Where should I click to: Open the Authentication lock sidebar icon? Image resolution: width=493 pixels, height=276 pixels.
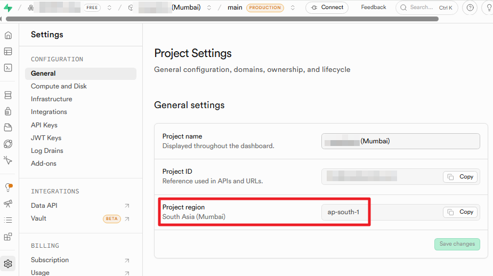coord(8,111)
